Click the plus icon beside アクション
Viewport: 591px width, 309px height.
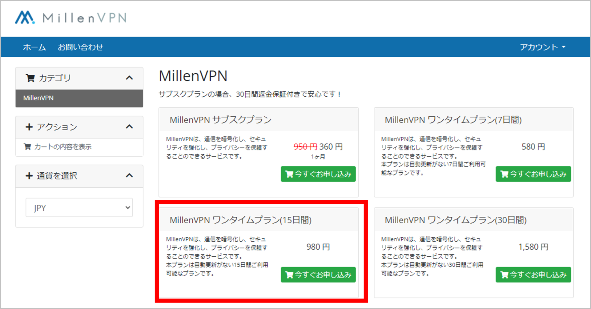(29, 127)
